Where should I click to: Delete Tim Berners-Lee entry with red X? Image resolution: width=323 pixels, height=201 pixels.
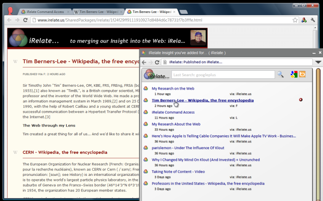[301, 100]
